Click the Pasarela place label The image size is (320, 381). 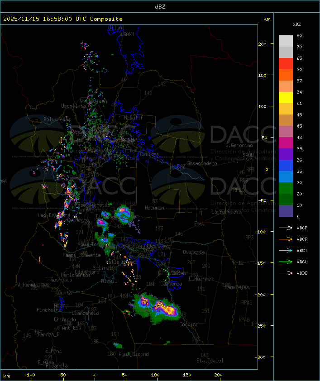(57, 366)
